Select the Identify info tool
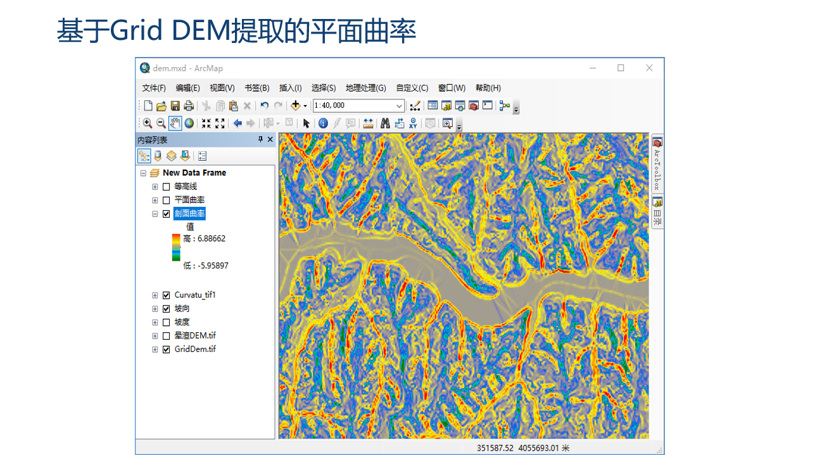 click(x=323, y=123)
